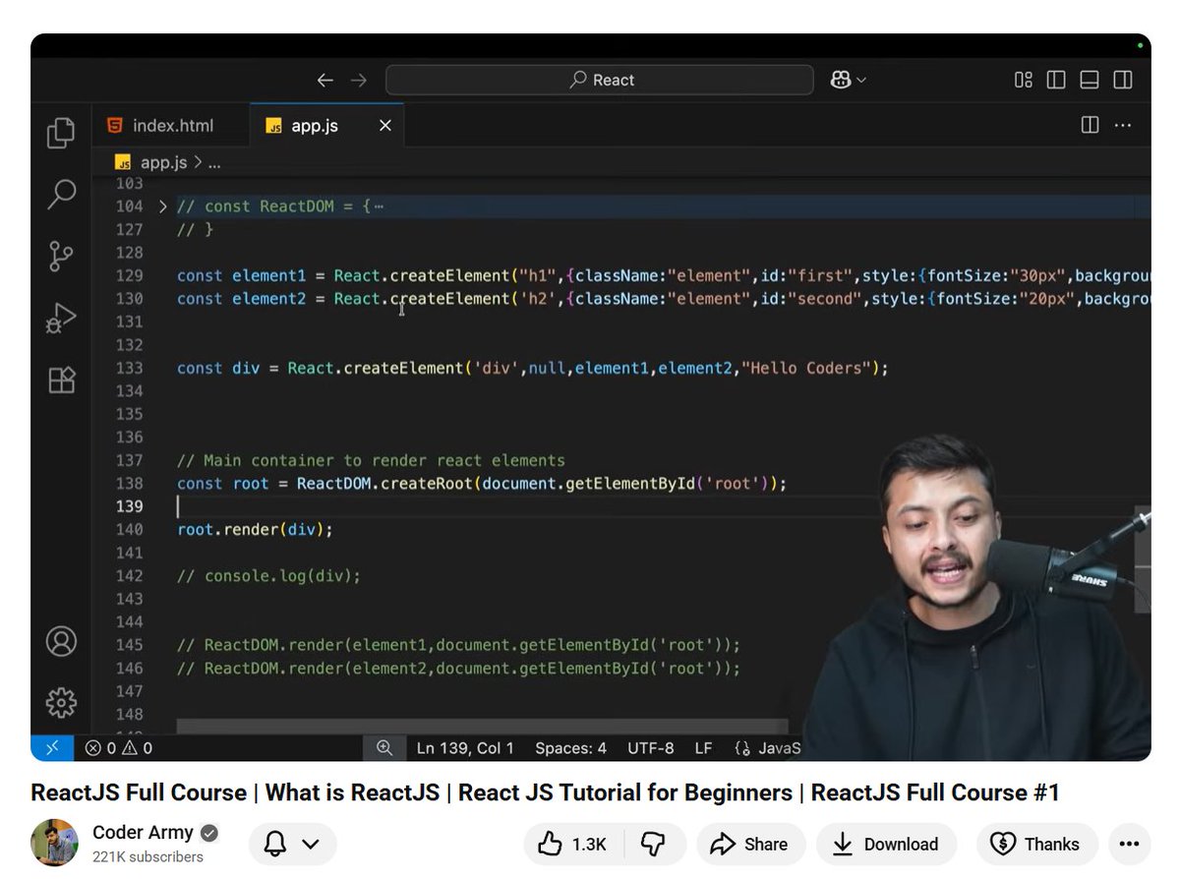The width and height of the screenshot is (1180, 879).
Task: Open the Source Control view
Action: coord(61,256)
